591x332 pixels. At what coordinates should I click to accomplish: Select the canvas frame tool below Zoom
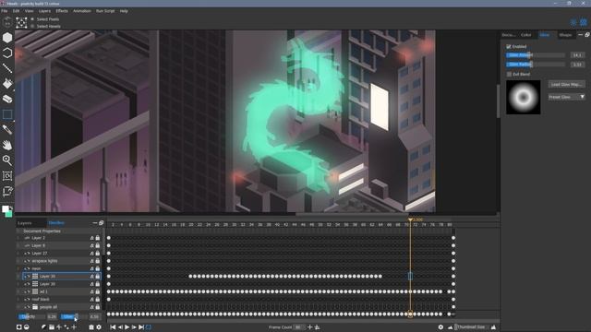click(7, 176)
